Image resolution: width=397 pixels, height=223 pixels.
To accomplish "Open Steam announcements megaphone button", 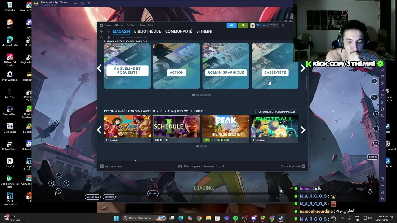I will (x=231, y=25).
